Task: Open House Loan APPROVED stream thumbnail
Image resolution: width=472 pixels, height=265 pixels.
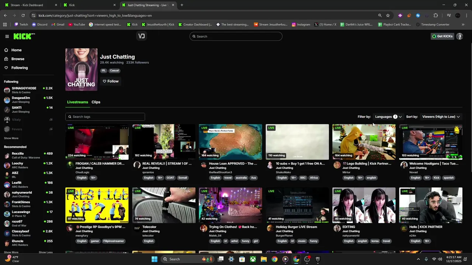Action: (x=230, y=142)
